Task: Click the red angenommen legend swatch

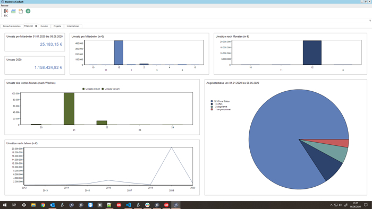Action: point(212,109)
